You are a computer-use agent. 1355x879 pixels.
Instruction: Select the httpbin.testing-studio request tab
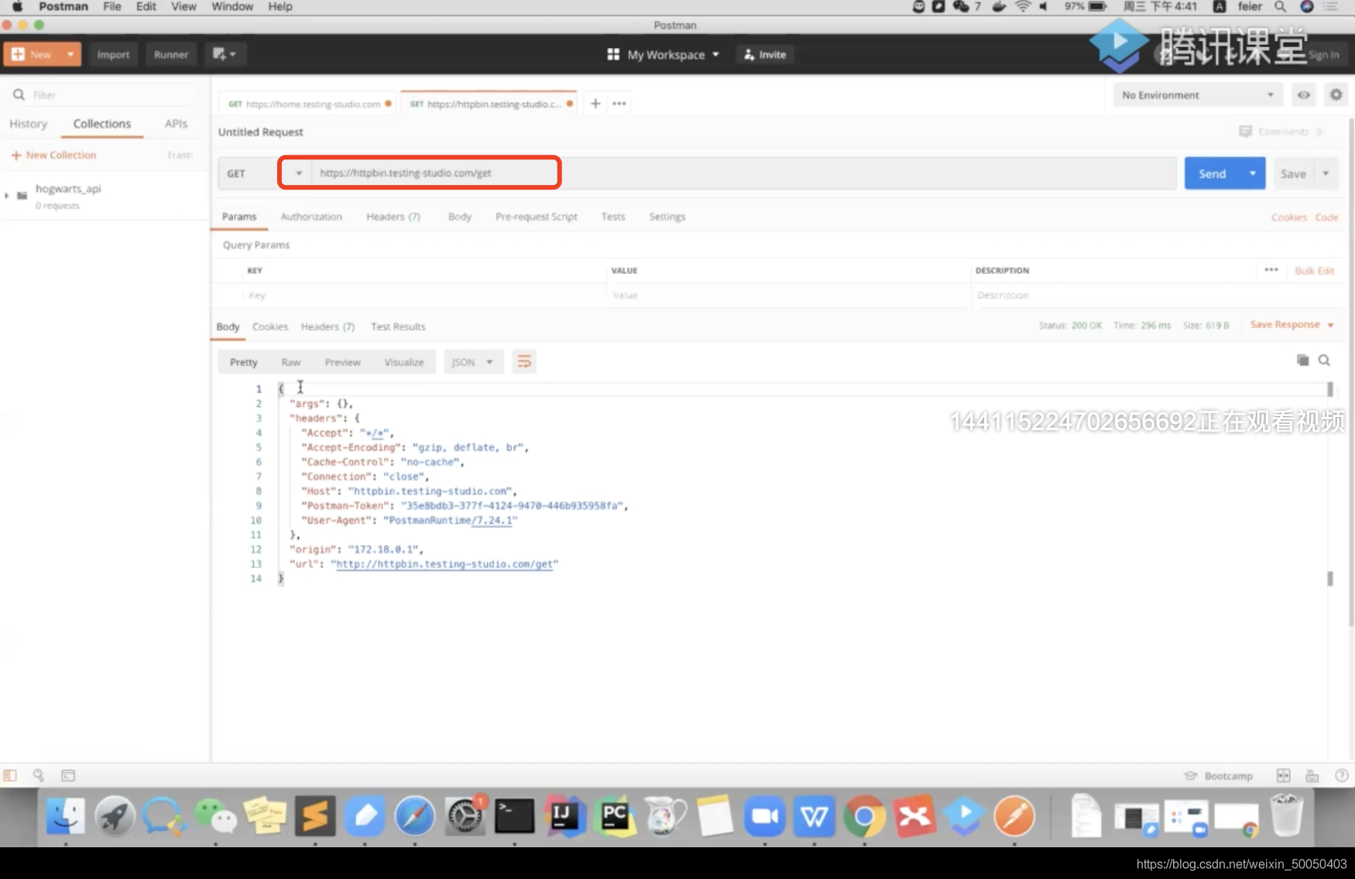489,104
